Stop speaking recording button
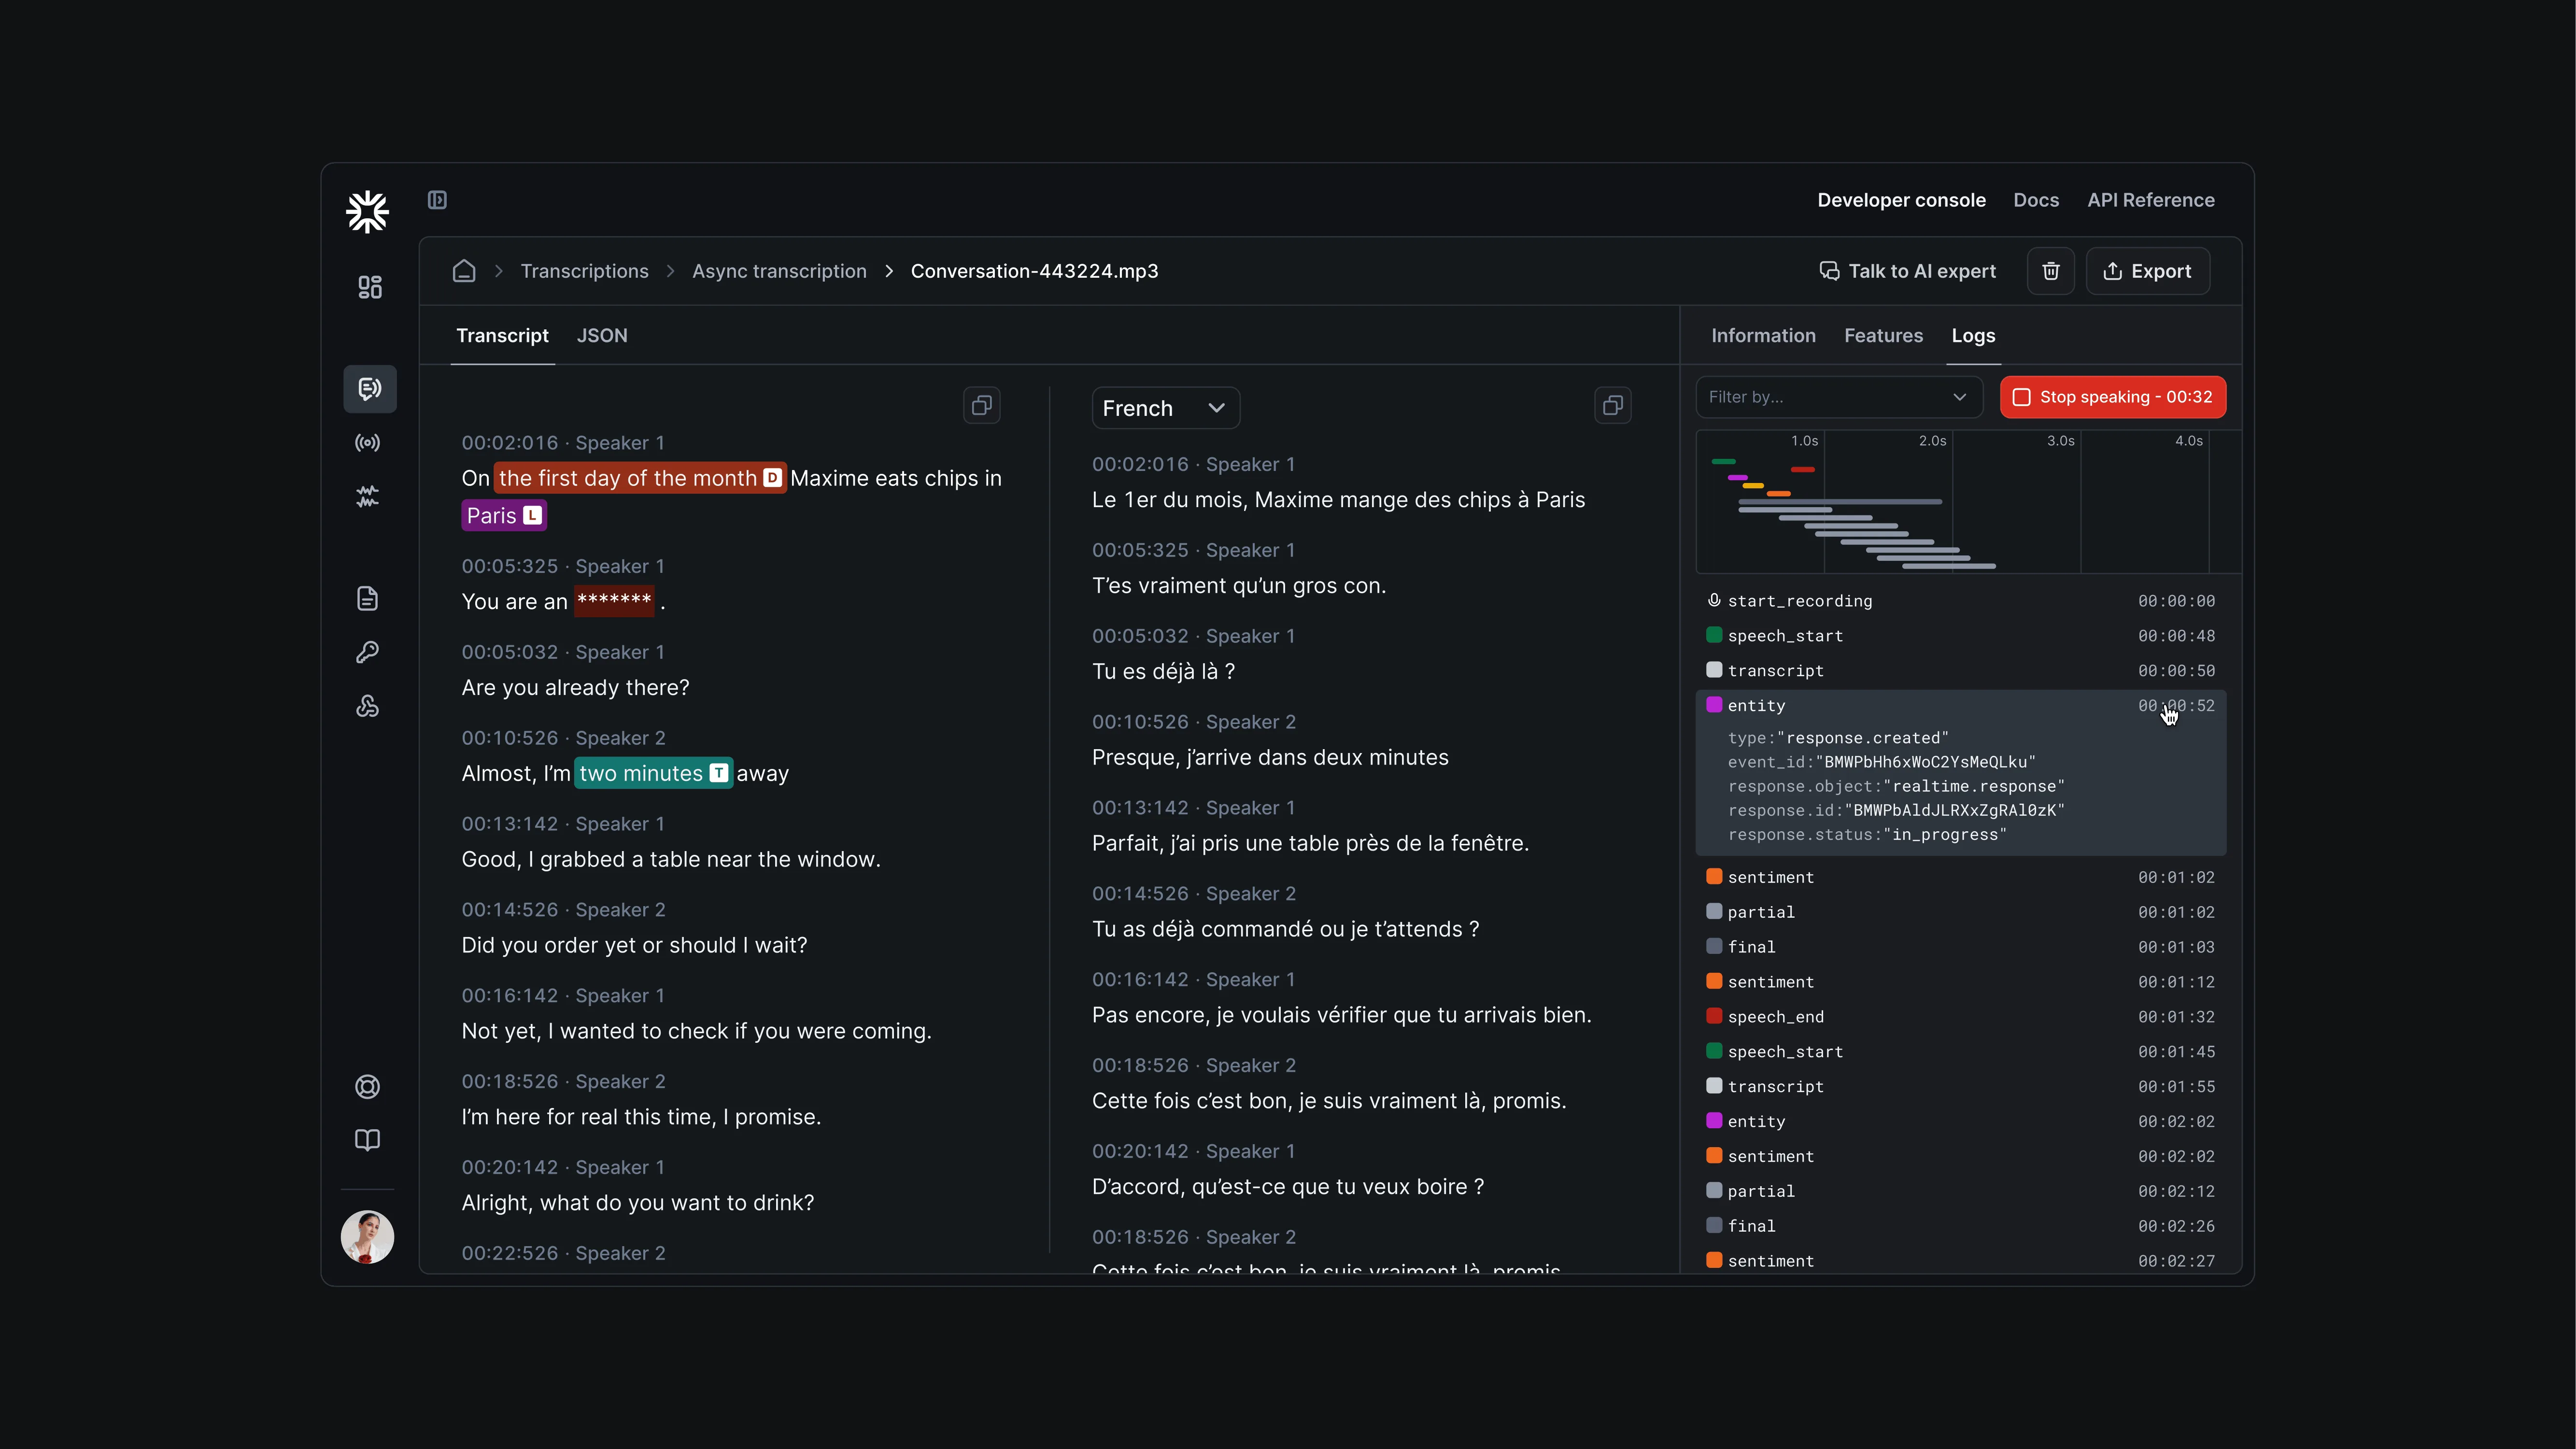Screen dimensions: 2576x1449 click(2113, 397)
